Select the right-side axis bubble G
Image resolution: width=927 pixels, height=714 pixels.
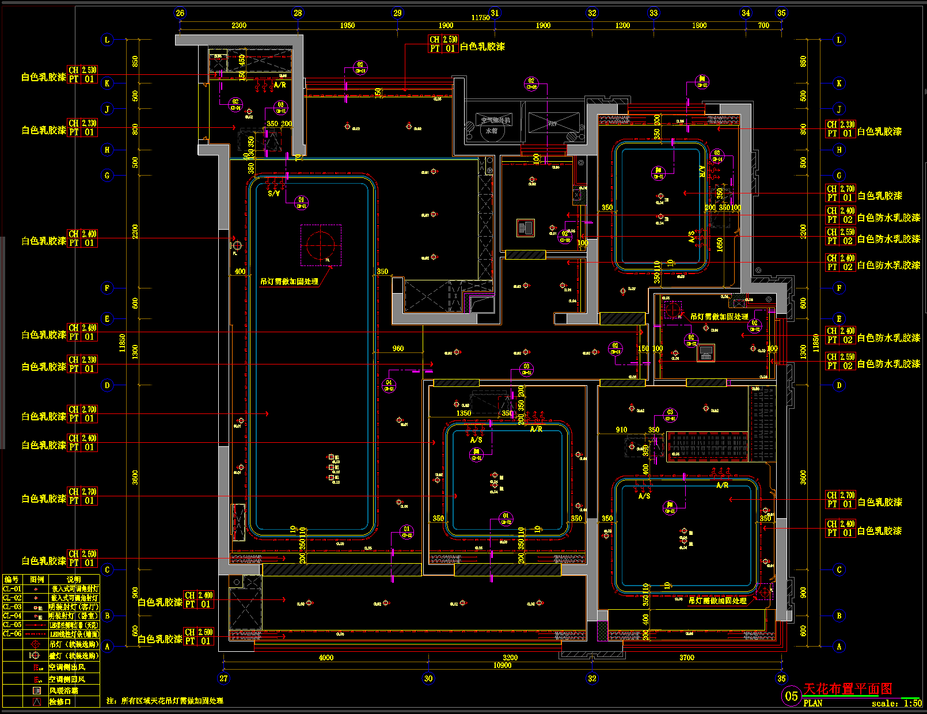point(839,176)
